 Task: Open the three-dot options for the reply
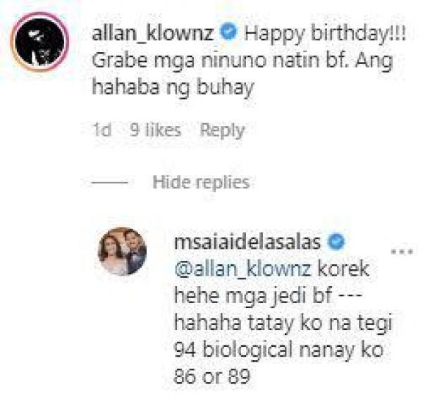tap(402, 252)
